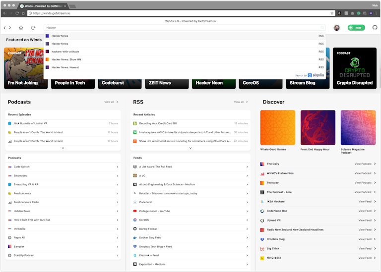Click Chrome browser reload button

click(17, 13)
